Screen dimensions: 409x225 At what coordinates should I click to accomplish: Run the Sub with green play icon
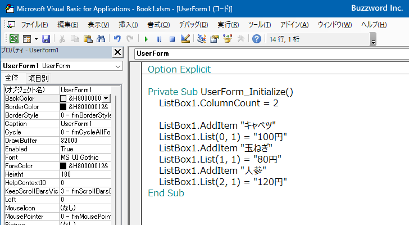click(x=146, y=39)
